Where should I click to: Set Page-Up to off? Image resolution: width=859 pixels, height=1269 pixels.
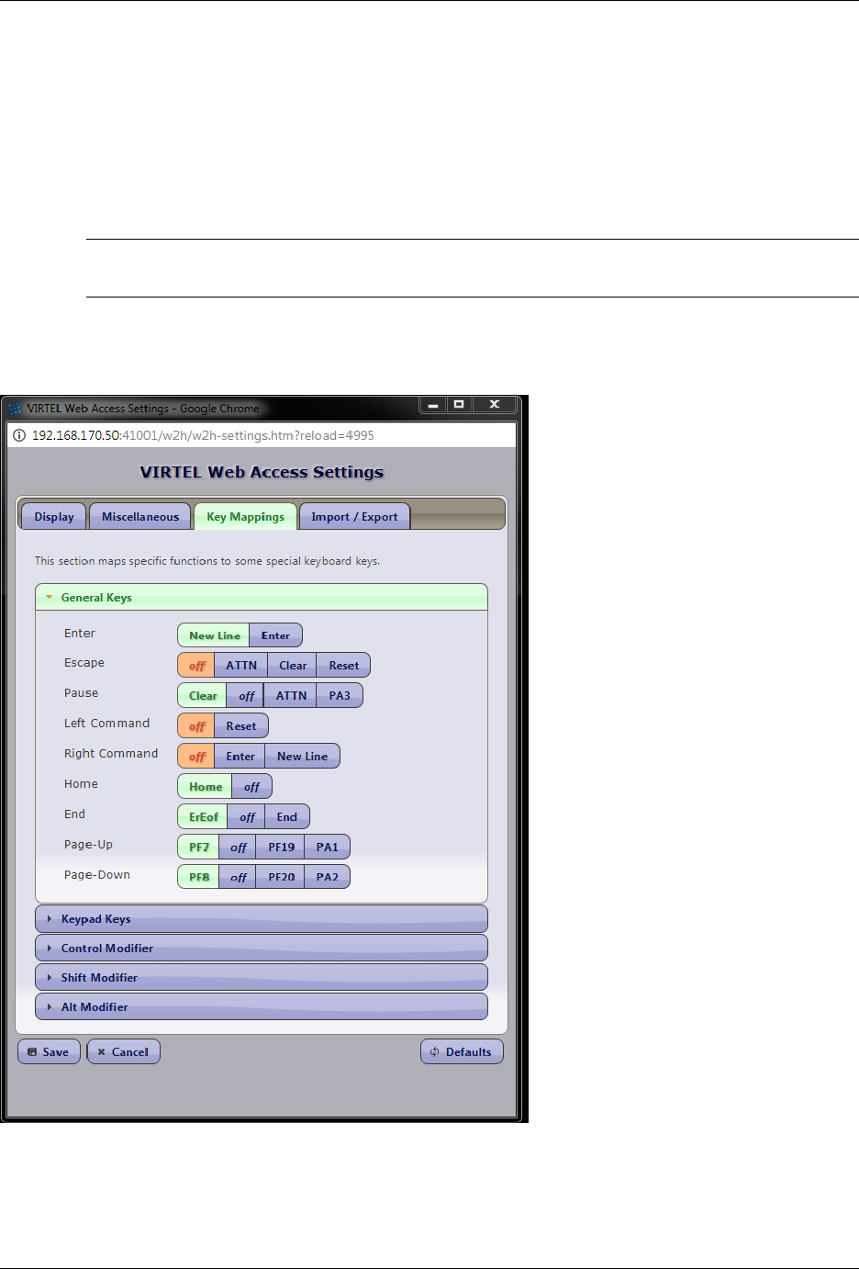[239, 848]
